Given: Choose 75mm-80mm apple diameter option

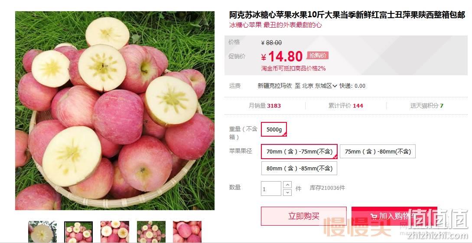Looking at the screenshot, I should (378, 152).
